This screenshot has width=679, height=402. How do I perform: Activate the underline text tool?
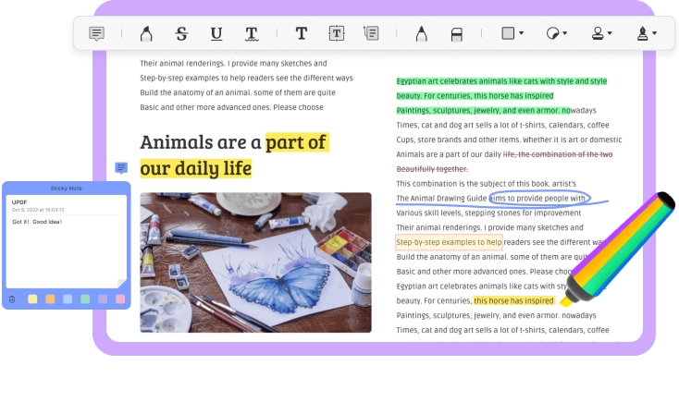216,34
